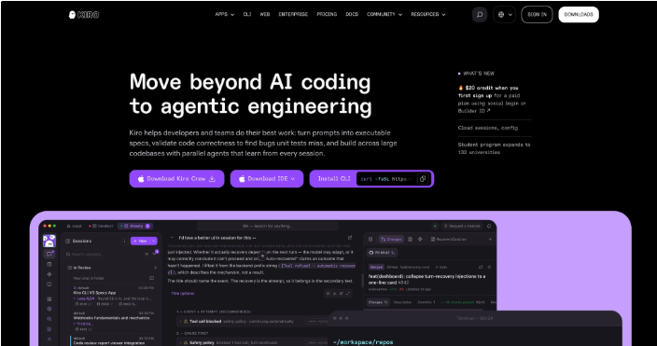Click the Title options link in chat
The width and height of the screenshot is (657, 346).
click(x=182, y=294)
